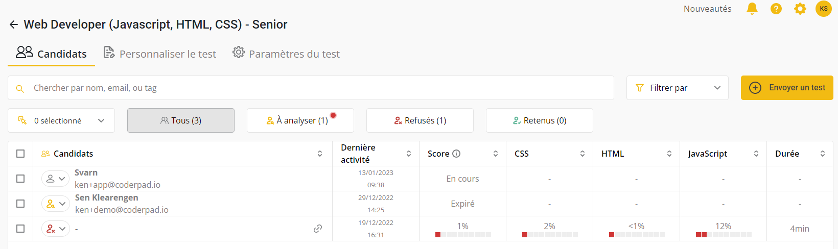838x249 pixels.
Task: Expand the Filtrer par dropdown
Action: pyautogui.click(x=677, y=88)
